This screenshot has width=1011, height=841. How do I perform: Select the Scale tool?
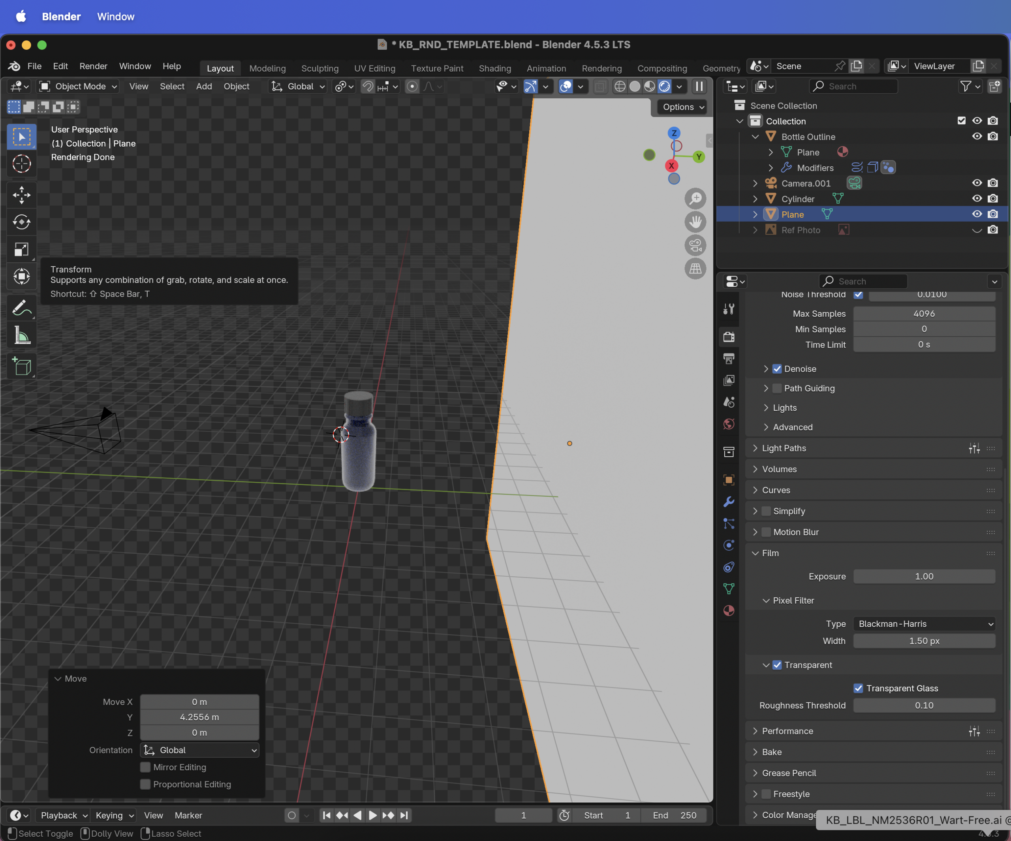tap(22, 249)
